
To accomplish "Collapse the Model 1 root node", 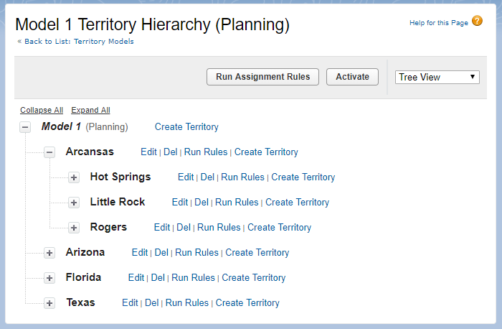I will (25, 127).
